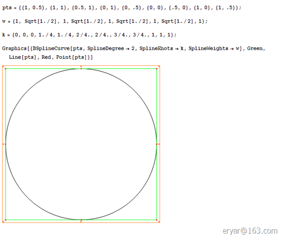Click the red point at circle bottom
Viewport: 281px width, 236px height.
click(81, 220)
